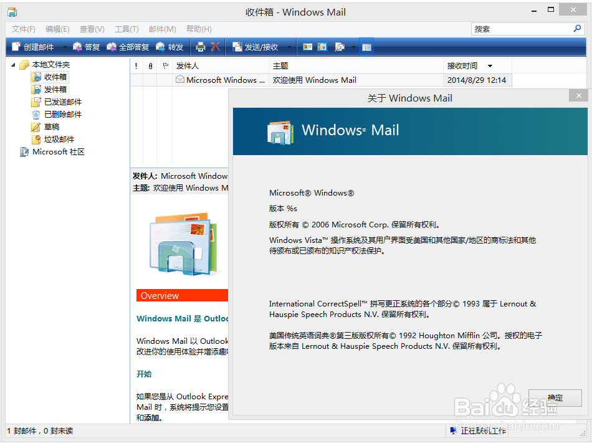This screenshot has height=446, width=592.
Task: Sort by 接收时间 column header
Action: click(x=477, y=66)
